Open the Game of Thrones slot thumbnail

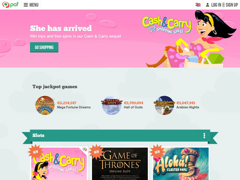[x=120, y=163]
